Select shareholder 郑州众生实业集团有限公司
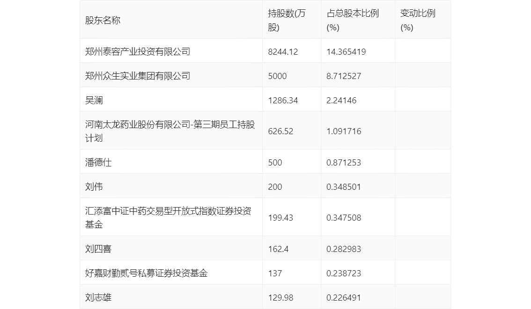This screenshot has width=531, height=309. point(138,76)
